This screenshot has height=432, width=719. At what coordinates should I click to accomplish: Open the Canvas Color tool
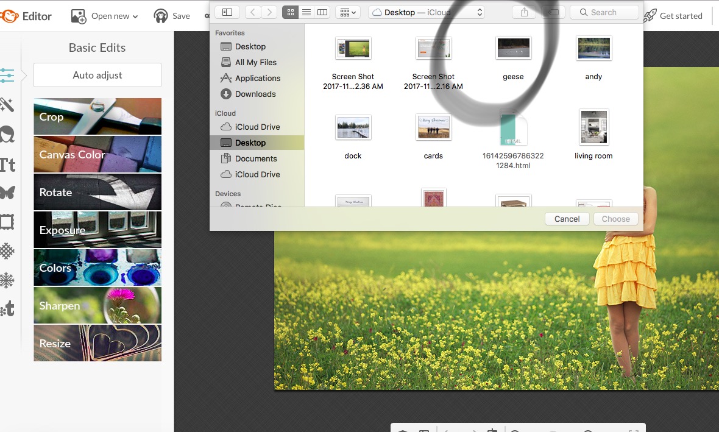pos(97,155)
